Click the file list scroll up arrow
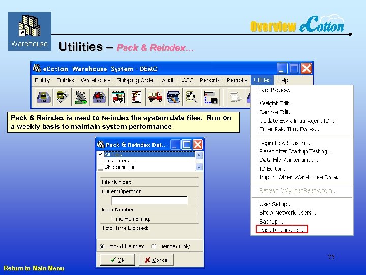Screen dimensions: 366x275 pyautogui.click(x=199, y=155)
